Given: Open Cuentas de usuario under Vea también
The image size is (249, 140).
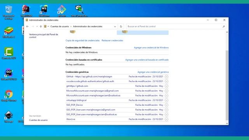Looking at the screenshot, I should [x=38, y=120].
